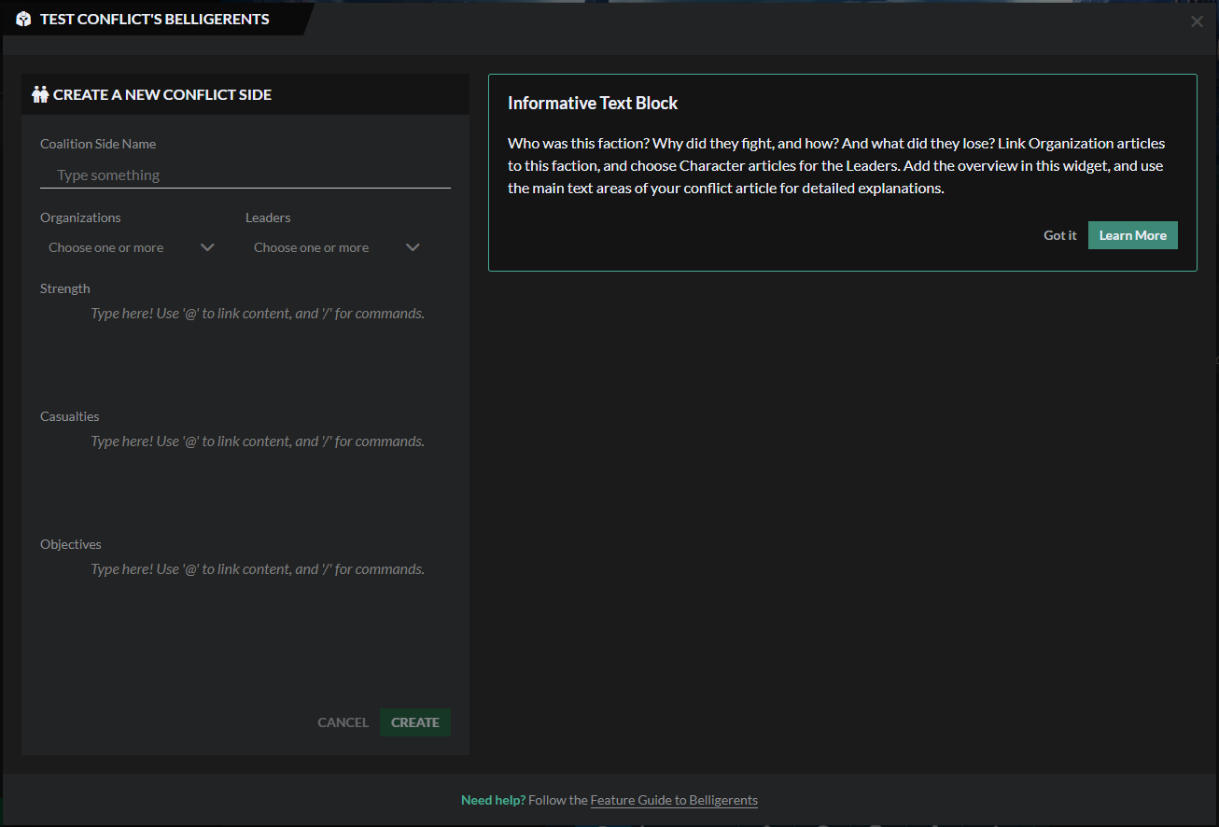The height and width of the screenshot is (827, 1219).
Task: Select the Test Conflict's Belligerents title tab
Action: (154, 19)
